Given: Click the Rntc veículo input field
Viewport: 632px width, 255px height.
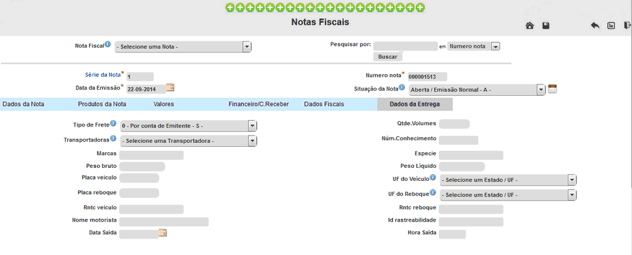Looking at the screenshot, I should (x=151, y=209).
